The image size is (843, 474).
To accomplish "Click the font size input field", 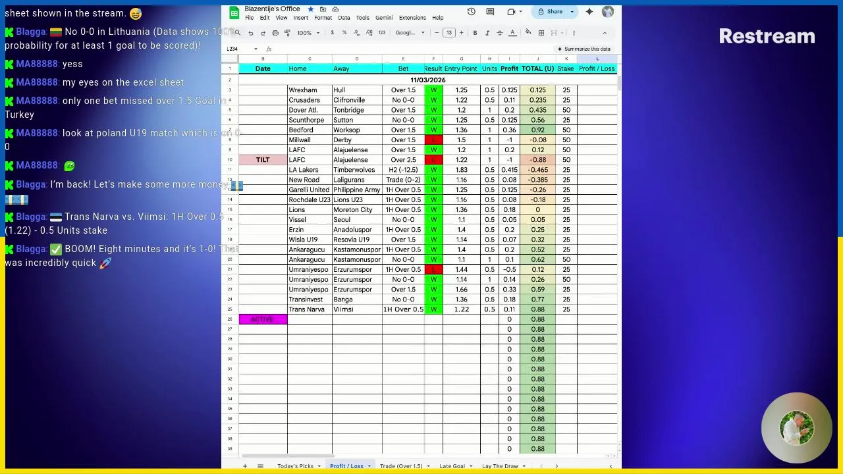I will (449, 33).
